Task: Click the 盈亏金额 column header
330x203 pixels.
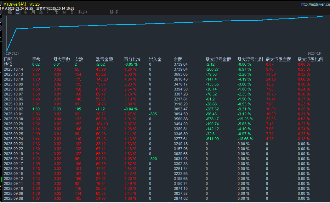Action: (104, 60)
